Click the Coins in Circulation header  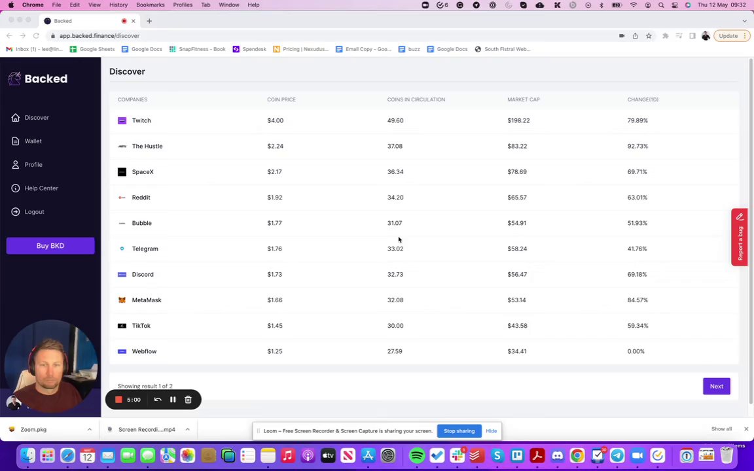(x=416, y=99)
